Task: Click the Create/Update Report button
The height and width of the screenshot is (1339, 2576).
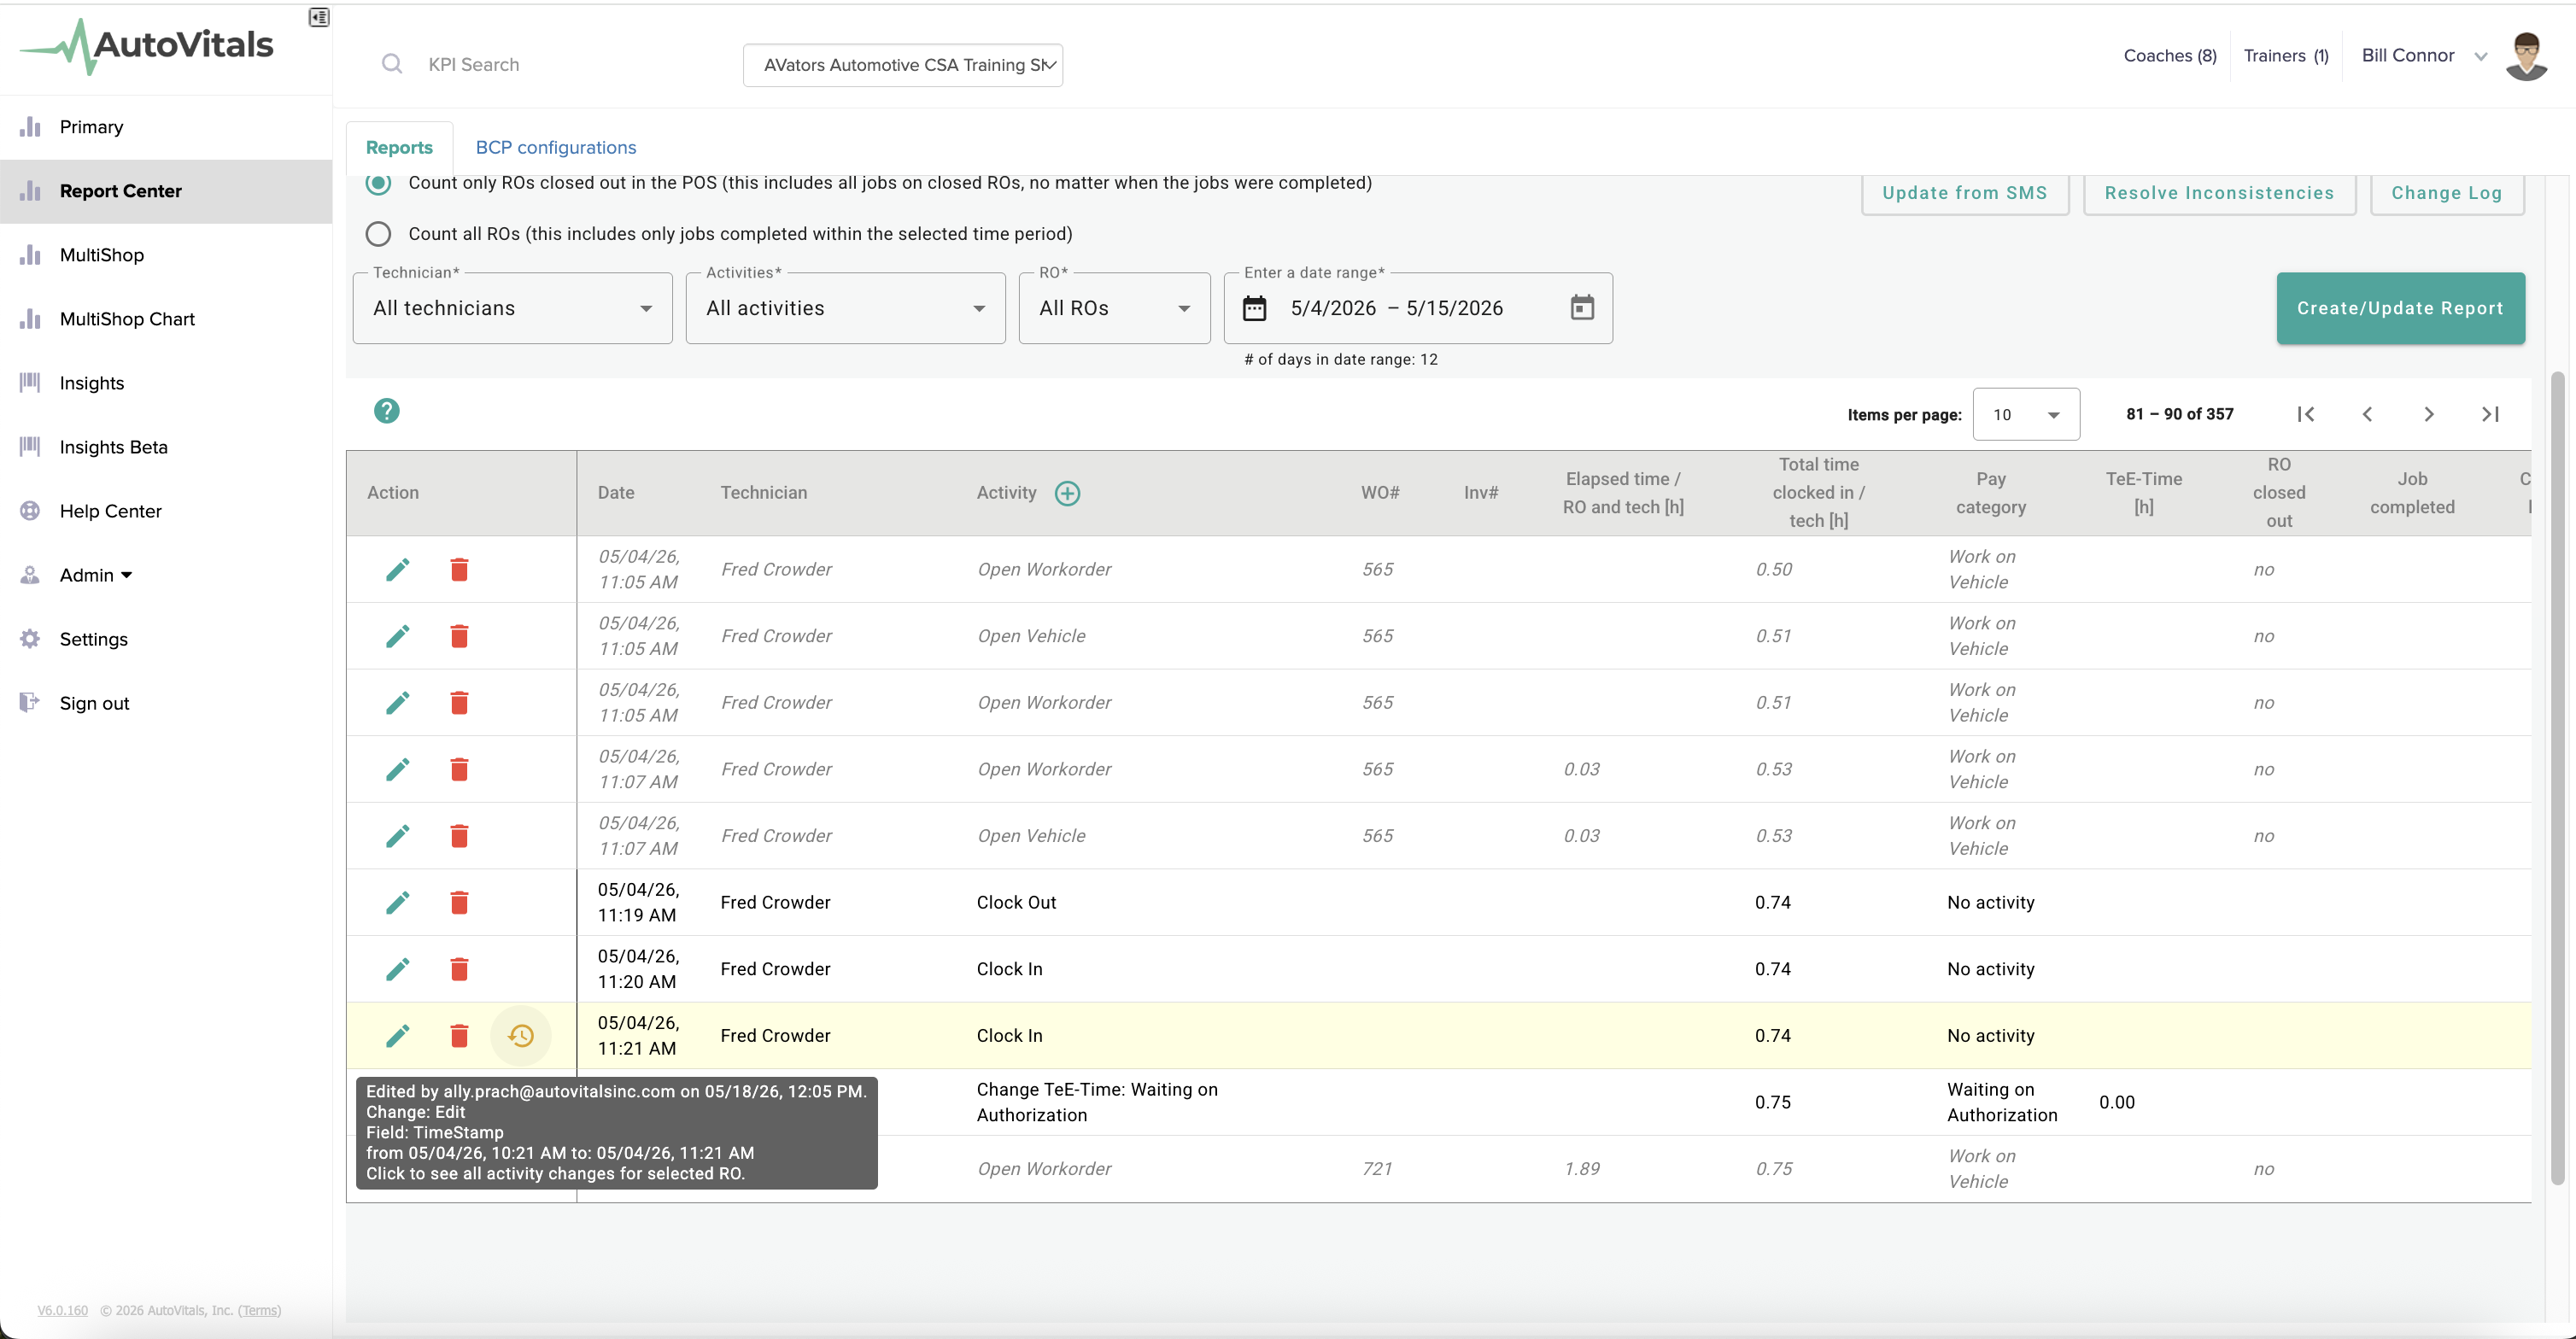Action: (x=2400, y=308)
